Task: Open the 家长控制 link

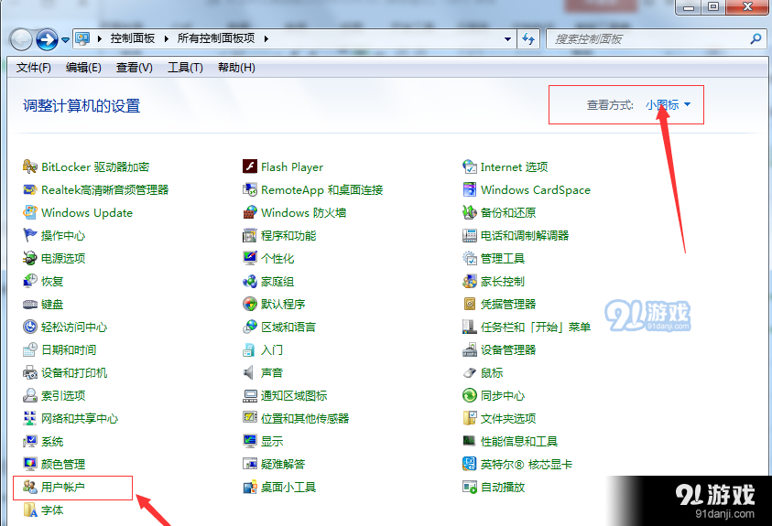Action: click(x=502, y=281)
